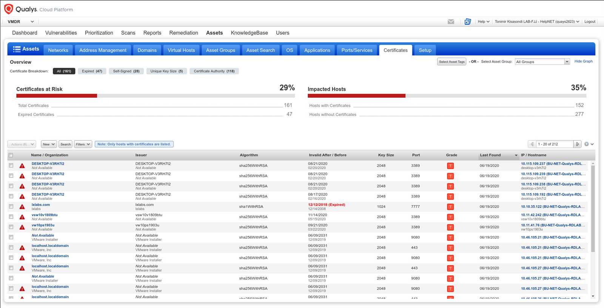Open the Actions dropdown
This screenshot has width=604, height=308.
(22, 144)
